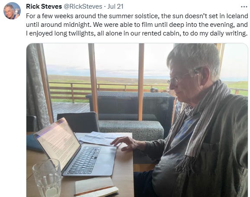Viewport: 250px width, 197px height.
Task: Open the Jul 21 timestamp permalink
Action: point(115,6)
